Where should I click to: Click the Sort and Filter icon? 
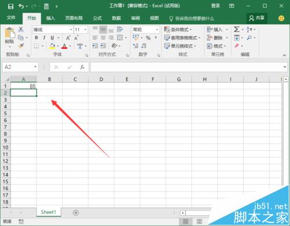click(249, 30)
